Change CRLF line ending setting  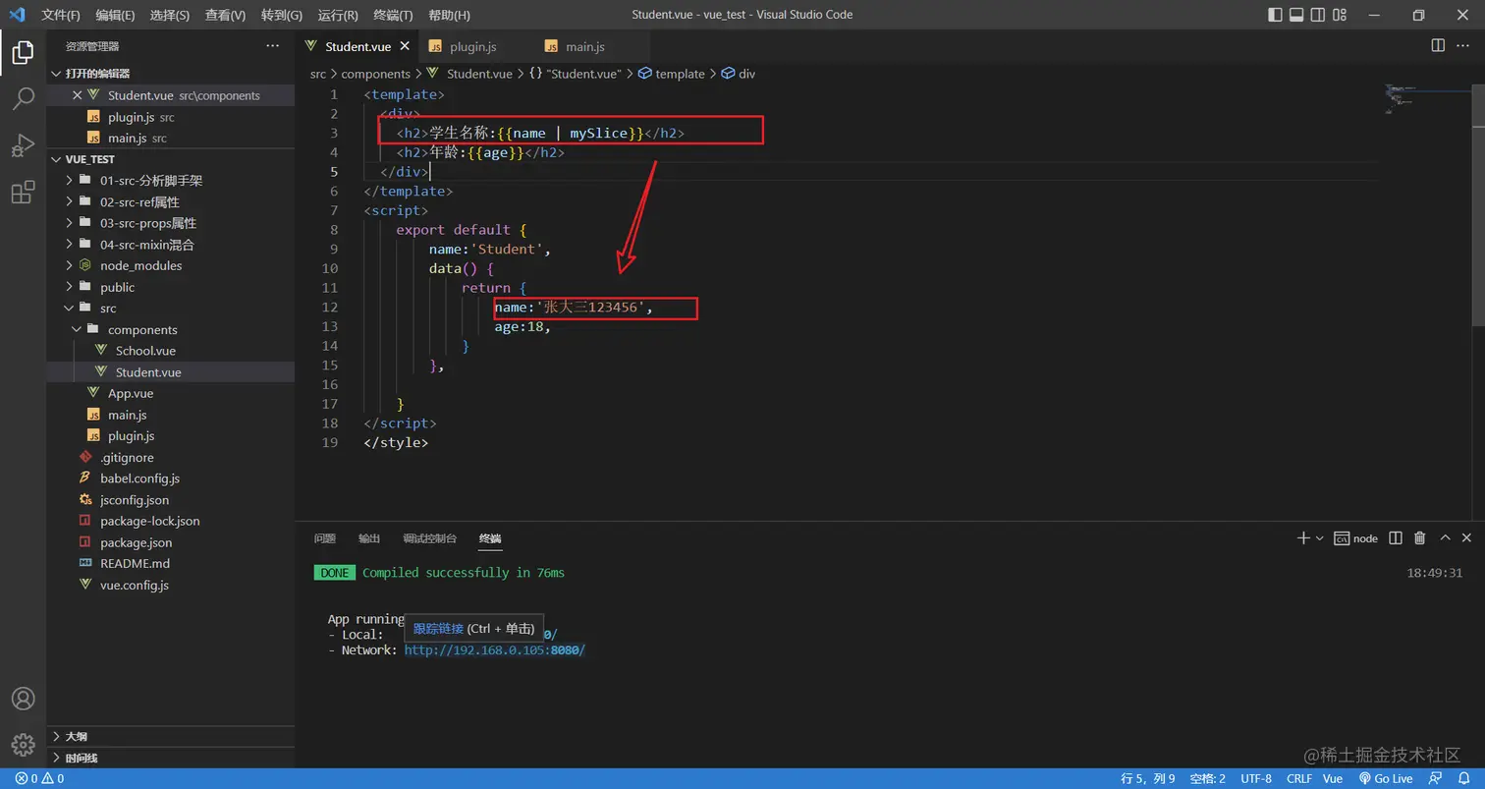point(1299,778)
